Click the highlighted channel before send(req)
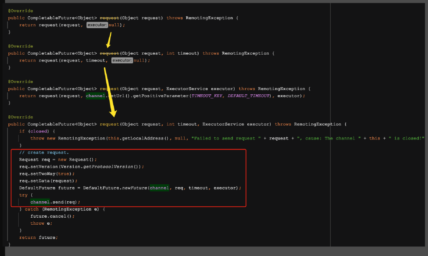This screenshot has width=428, height=256. pyautogui.click(x=40, y=202)
